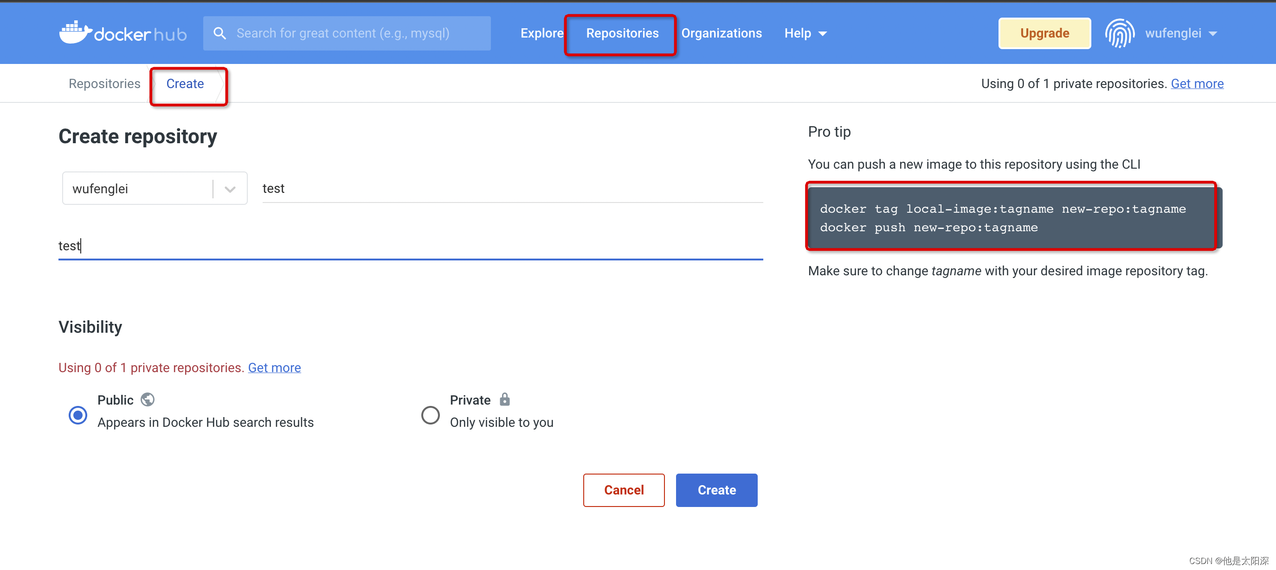Open the wufenglei account menu
This screenshot has width=1276, height=570.
click(x=1181, y=33)
